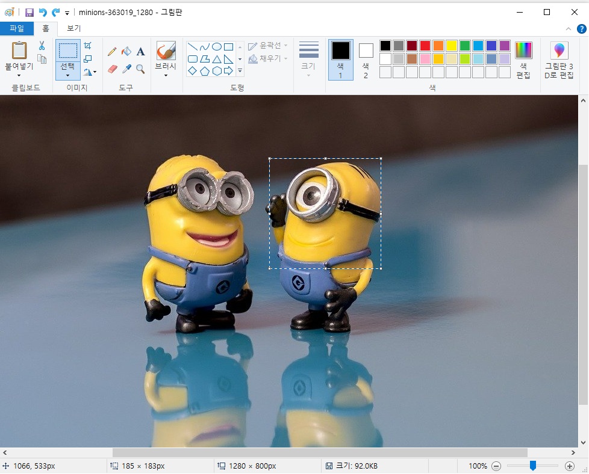This screenshot has width=589, height=474.
Task: Pick the yellow color swatch
Action: (452, 46)
